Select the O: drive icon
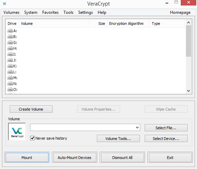The image size is (197, 169). (10, 90)
